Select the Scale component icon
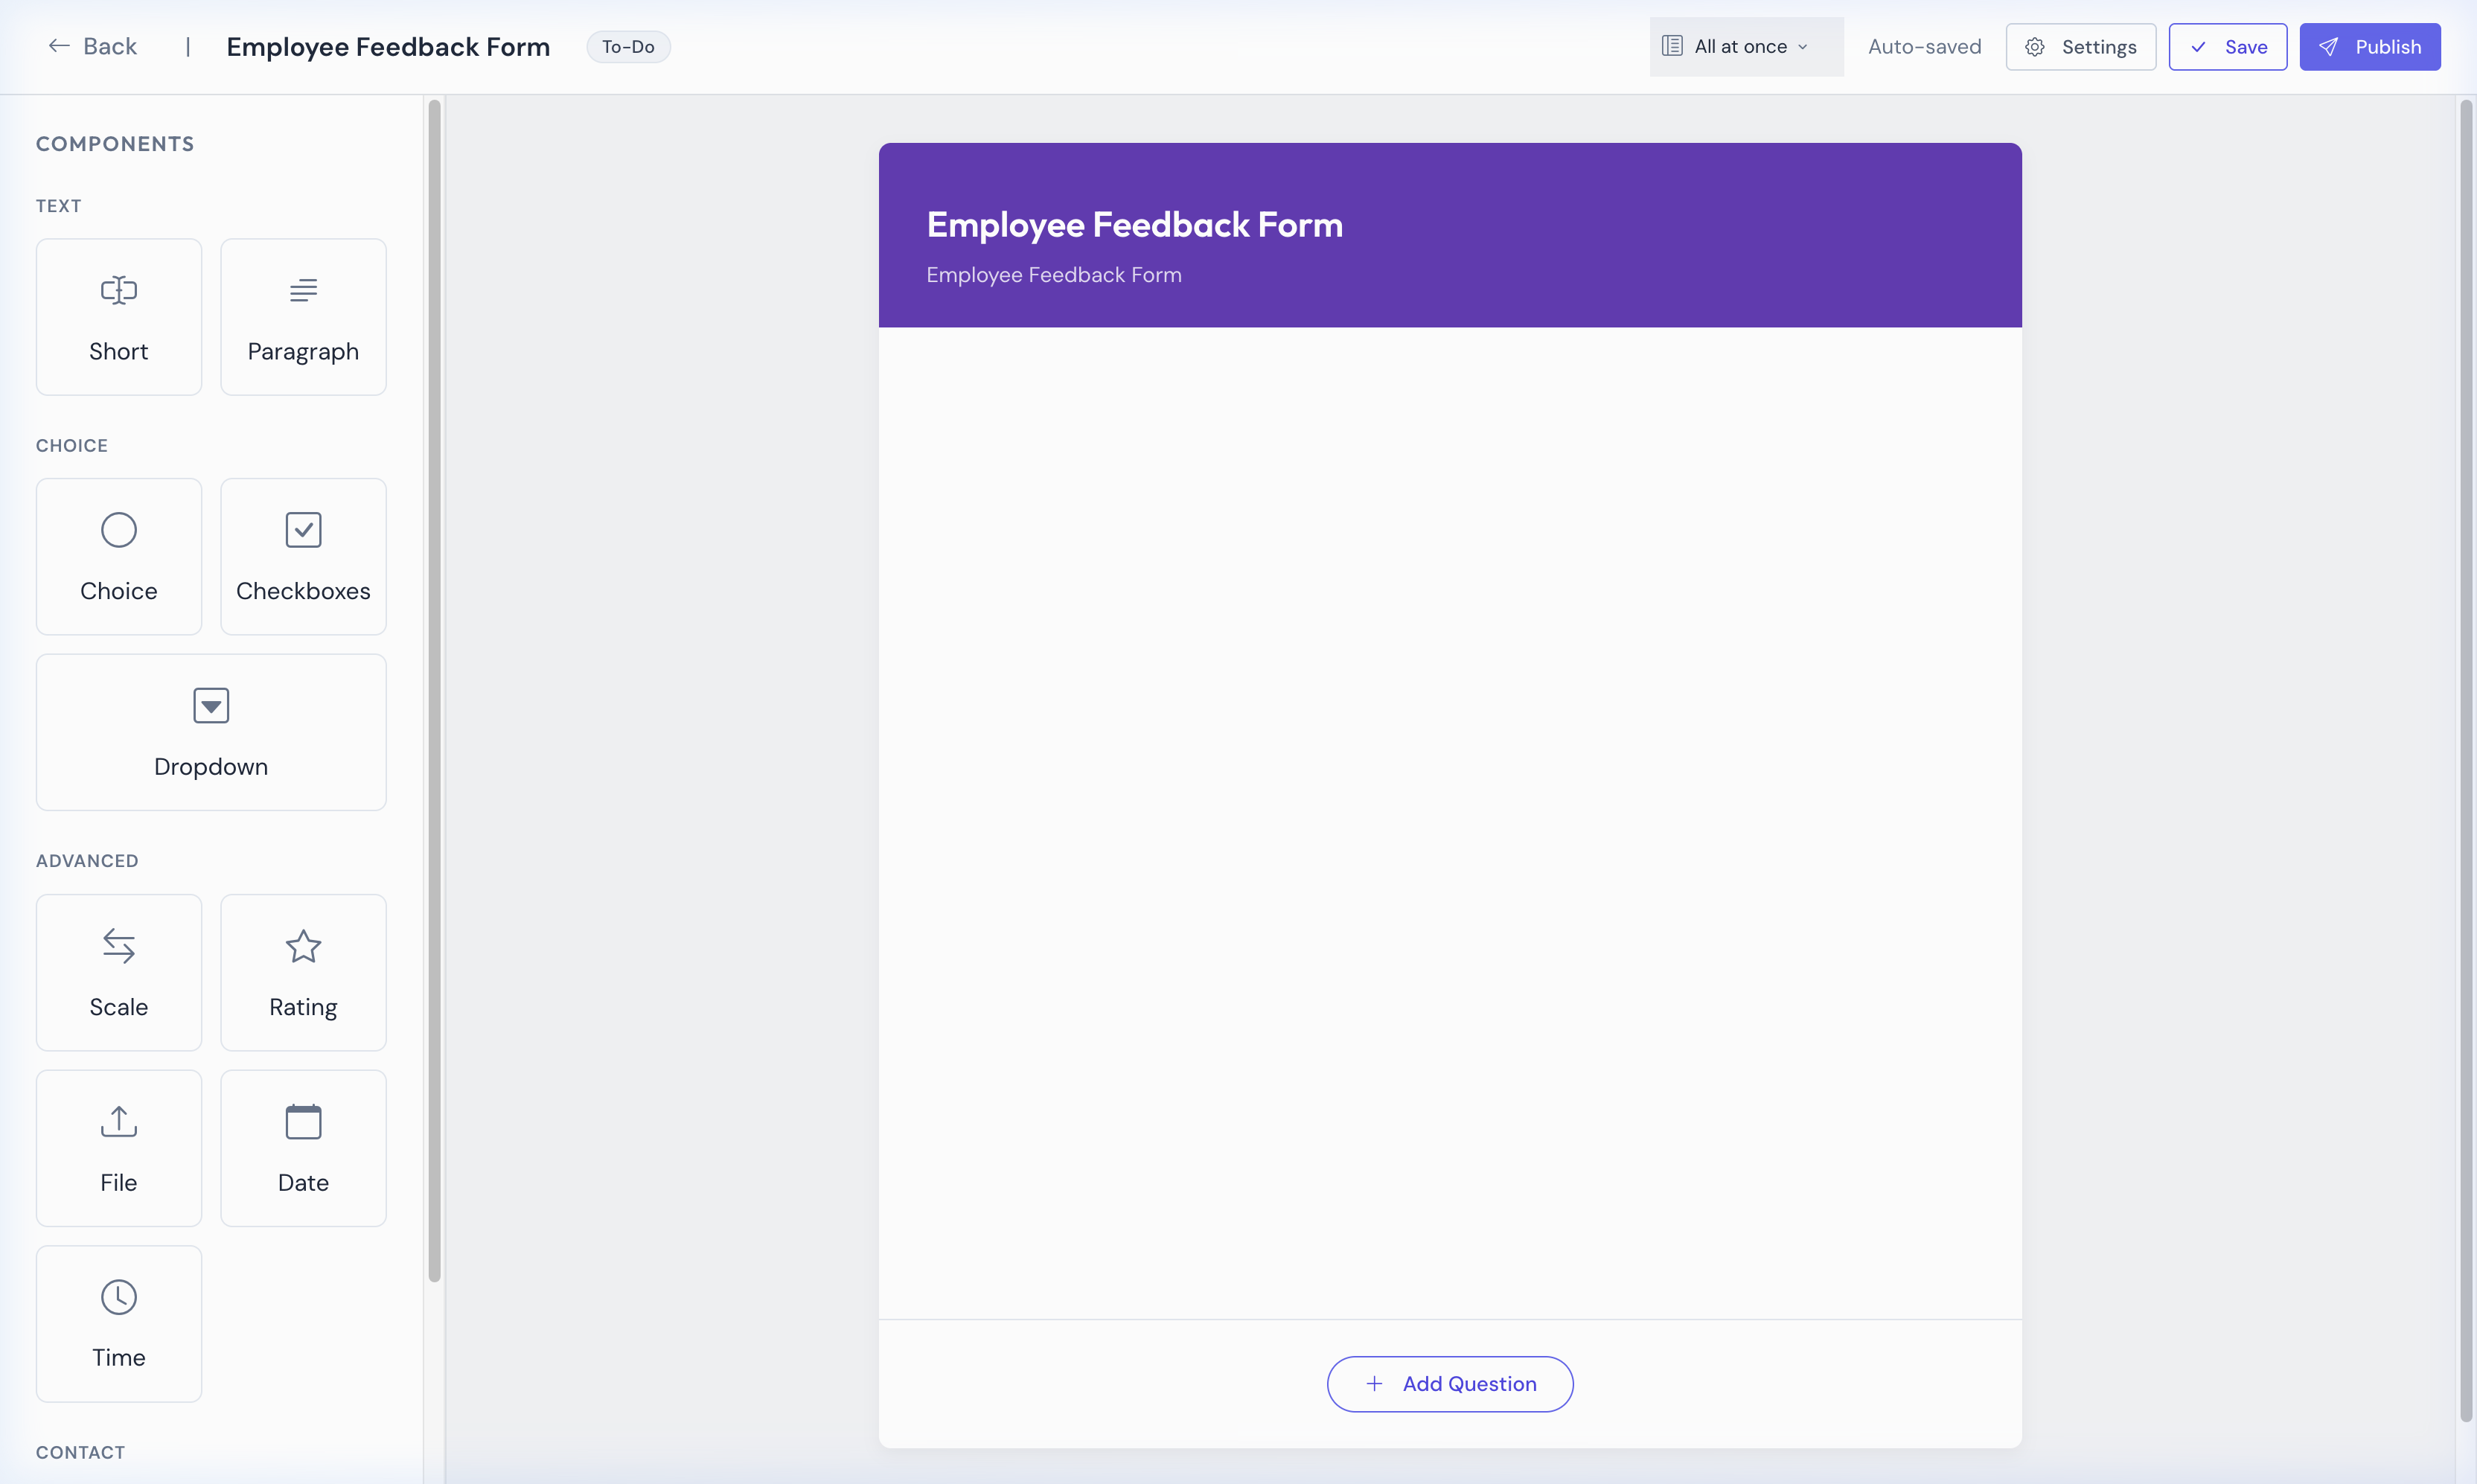 [x=119, y=946]
